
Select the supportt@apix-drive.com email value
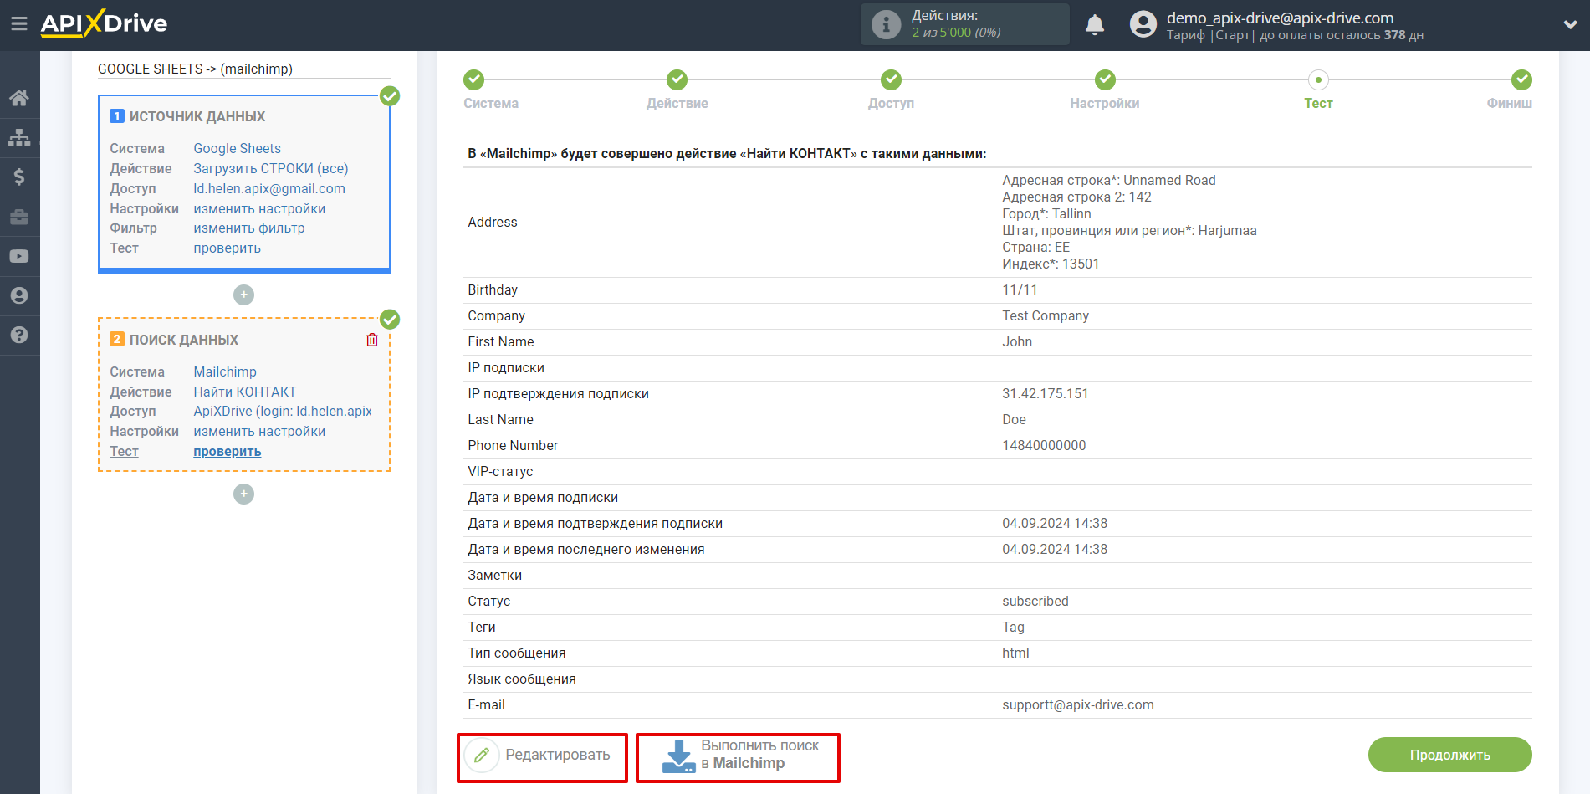1078,704
